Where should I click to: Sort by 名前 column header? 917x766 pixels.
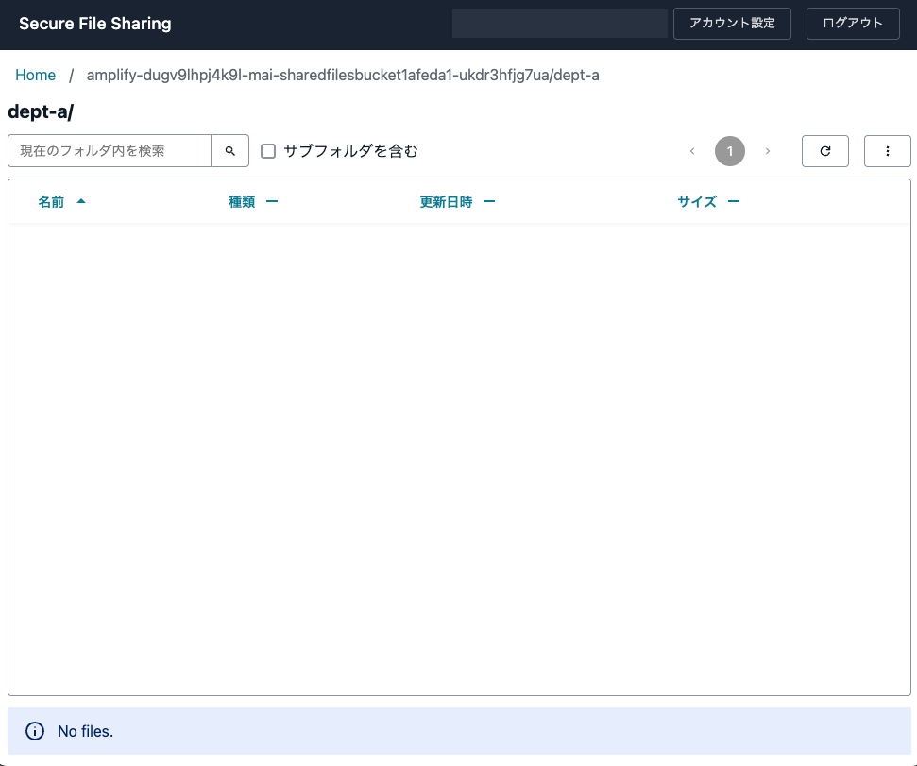(51, 202)
